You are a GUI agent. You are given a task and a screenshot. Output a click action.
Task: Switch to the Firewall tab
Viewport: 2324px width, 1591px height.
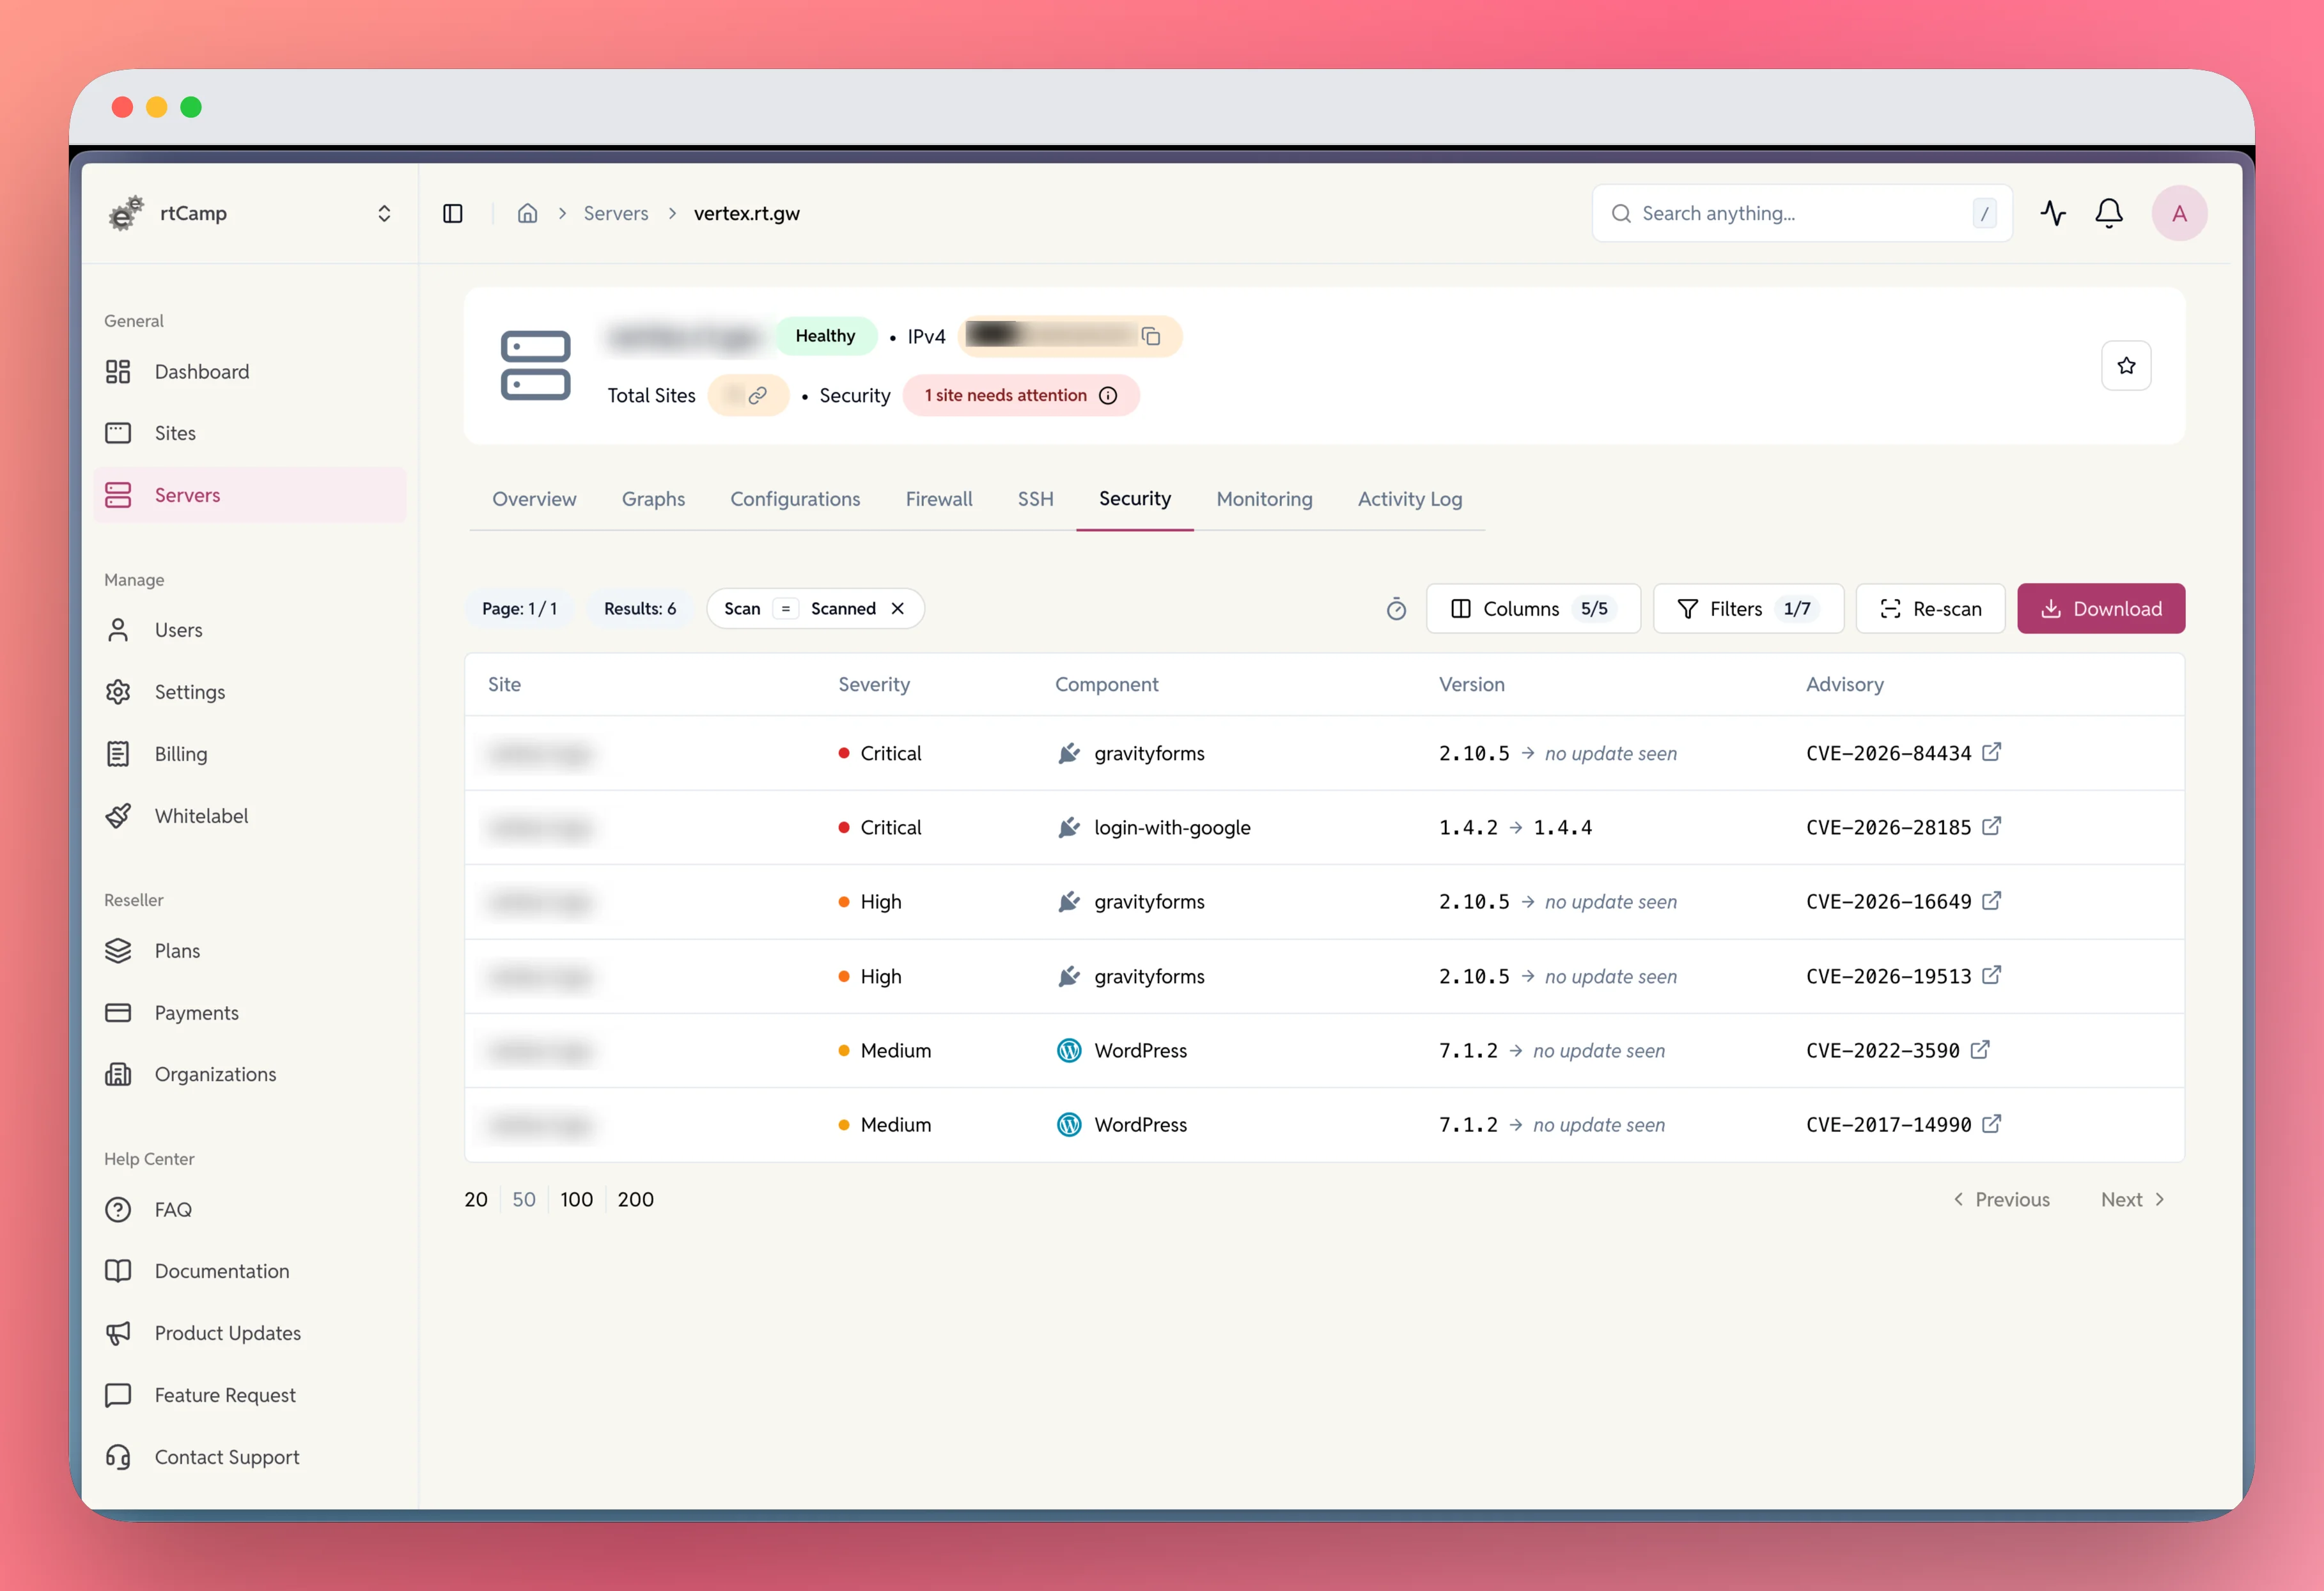(938, 499)
